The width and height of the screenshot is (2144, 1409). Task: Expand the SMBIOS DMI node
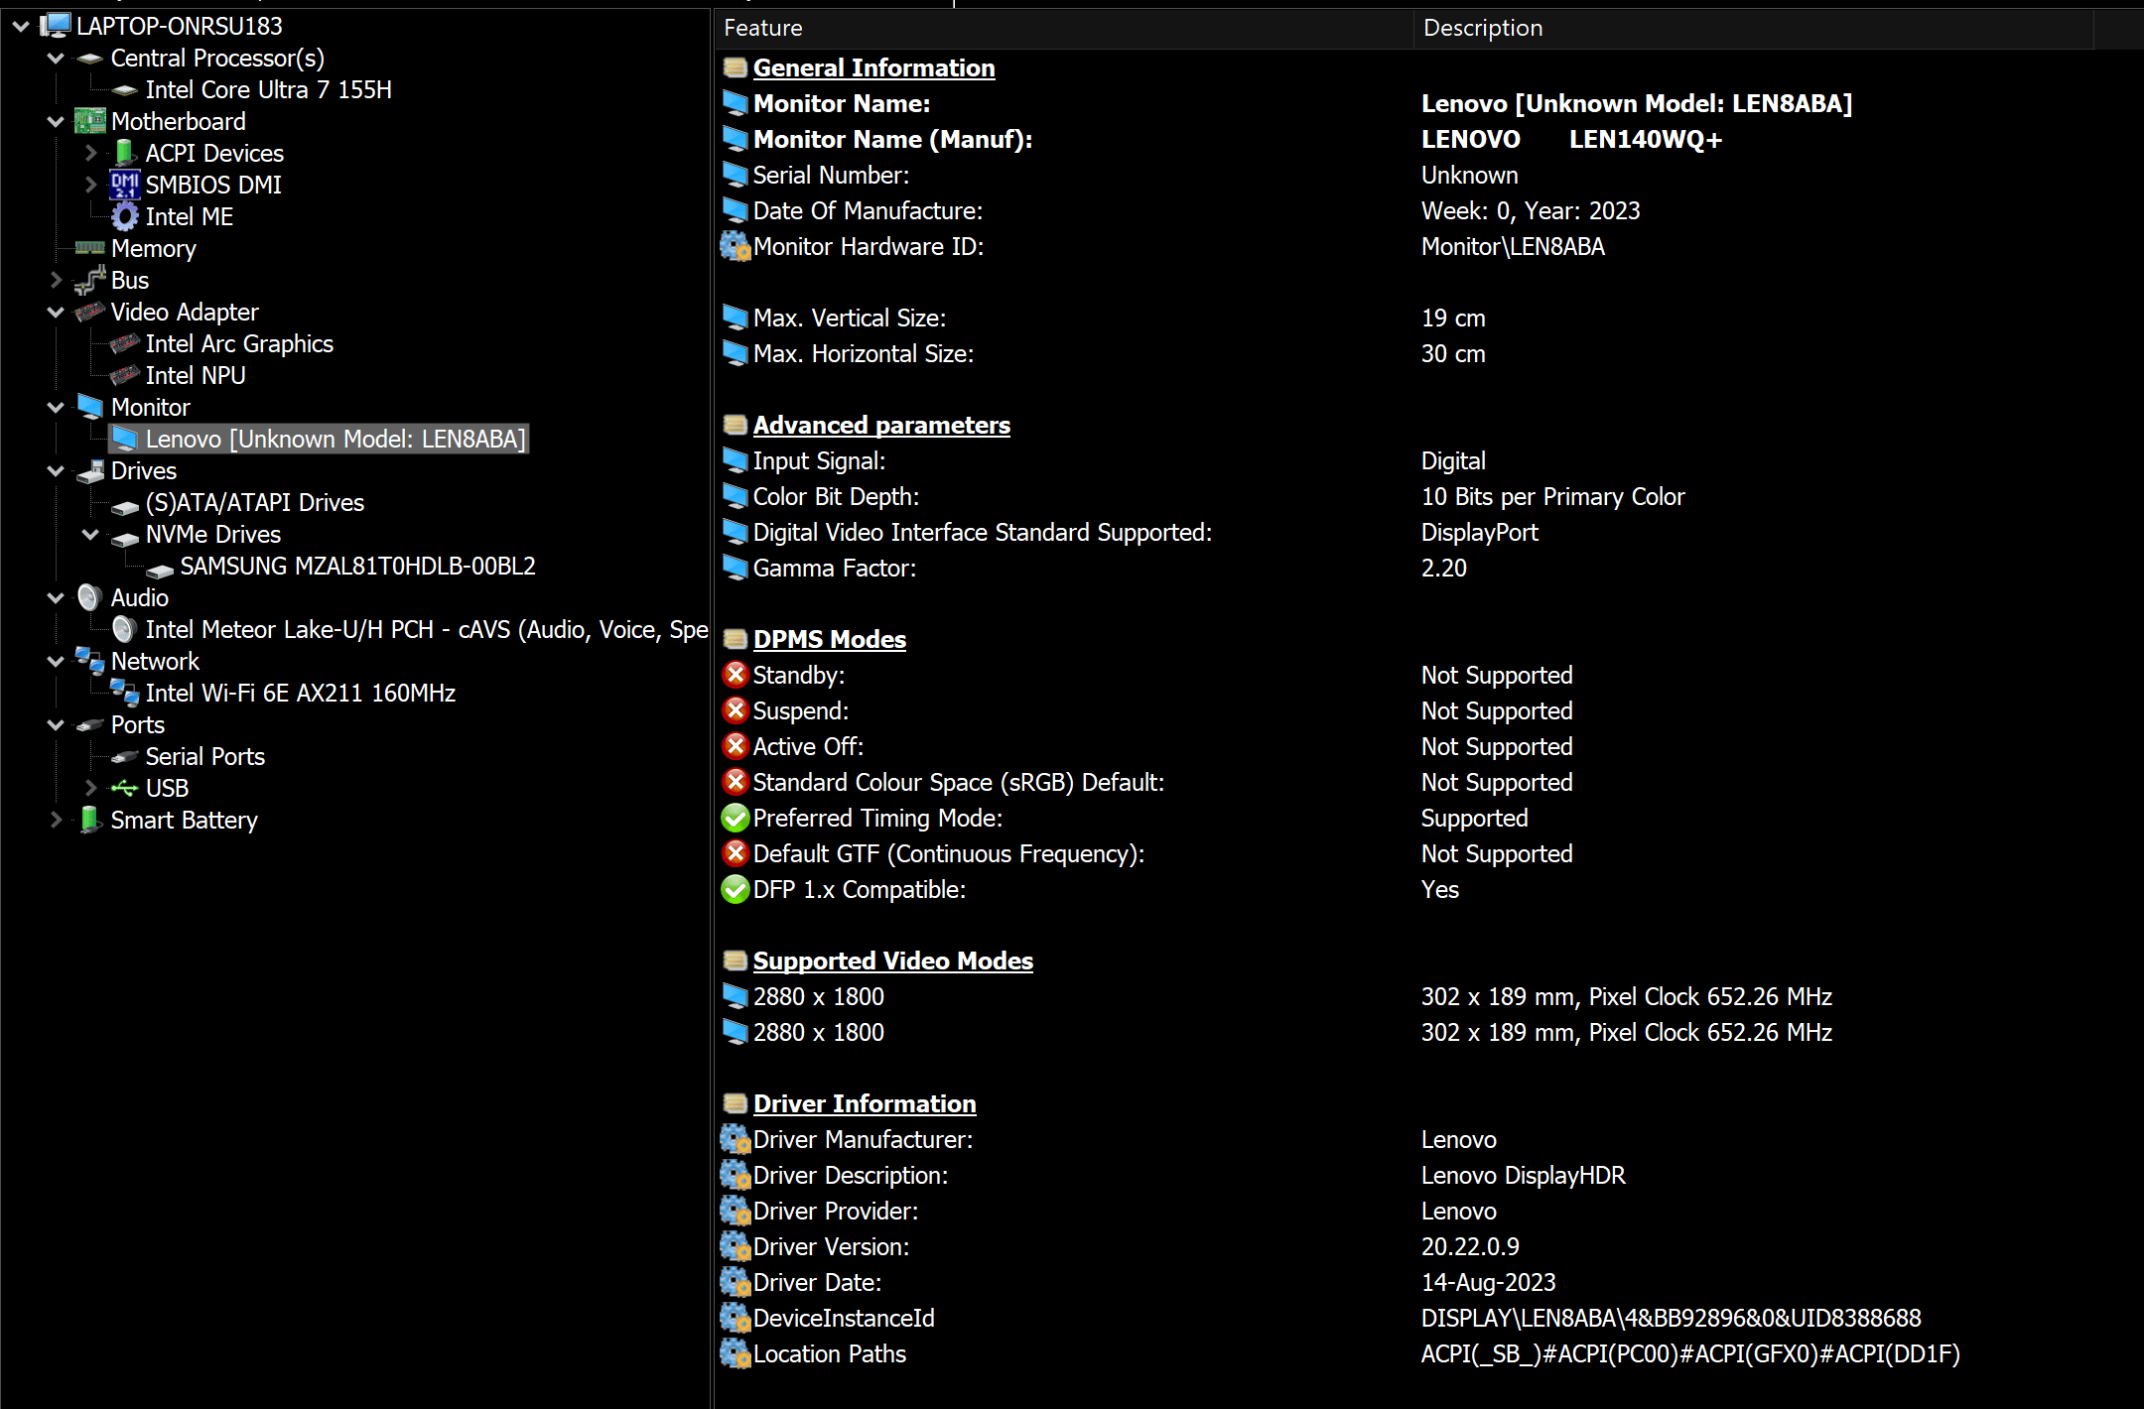pyautogui.click(x=90, y=186)
